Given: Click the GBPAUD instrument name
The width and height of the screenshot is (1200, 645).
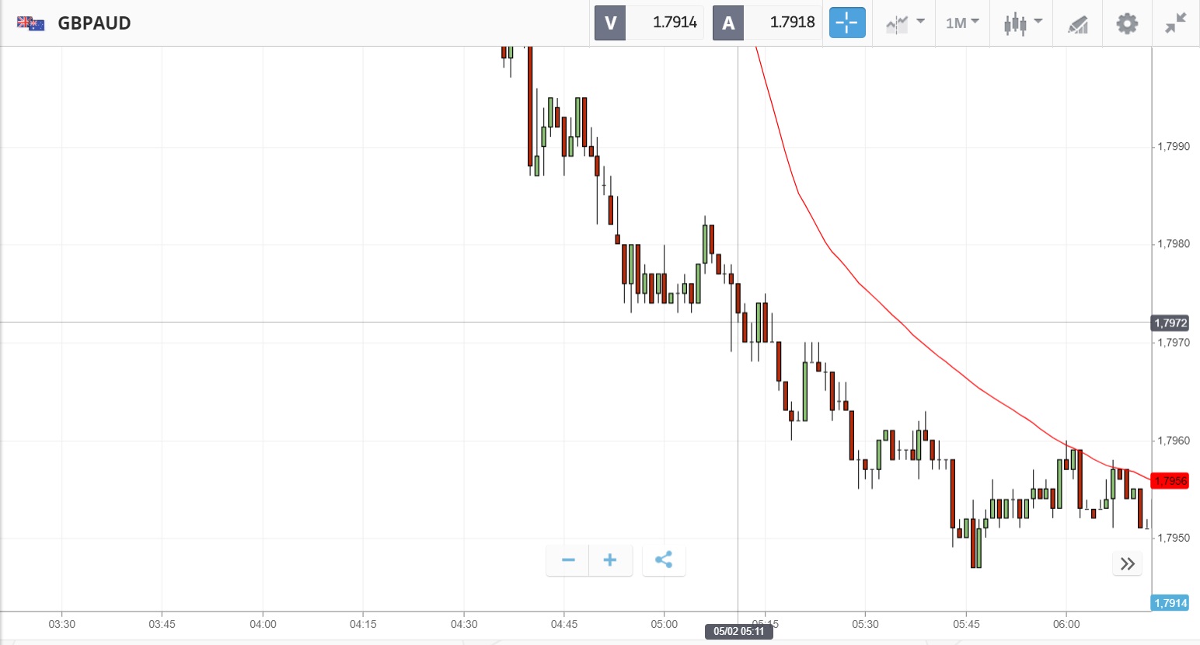Looking at the screenshot, I should pos(94,23).
